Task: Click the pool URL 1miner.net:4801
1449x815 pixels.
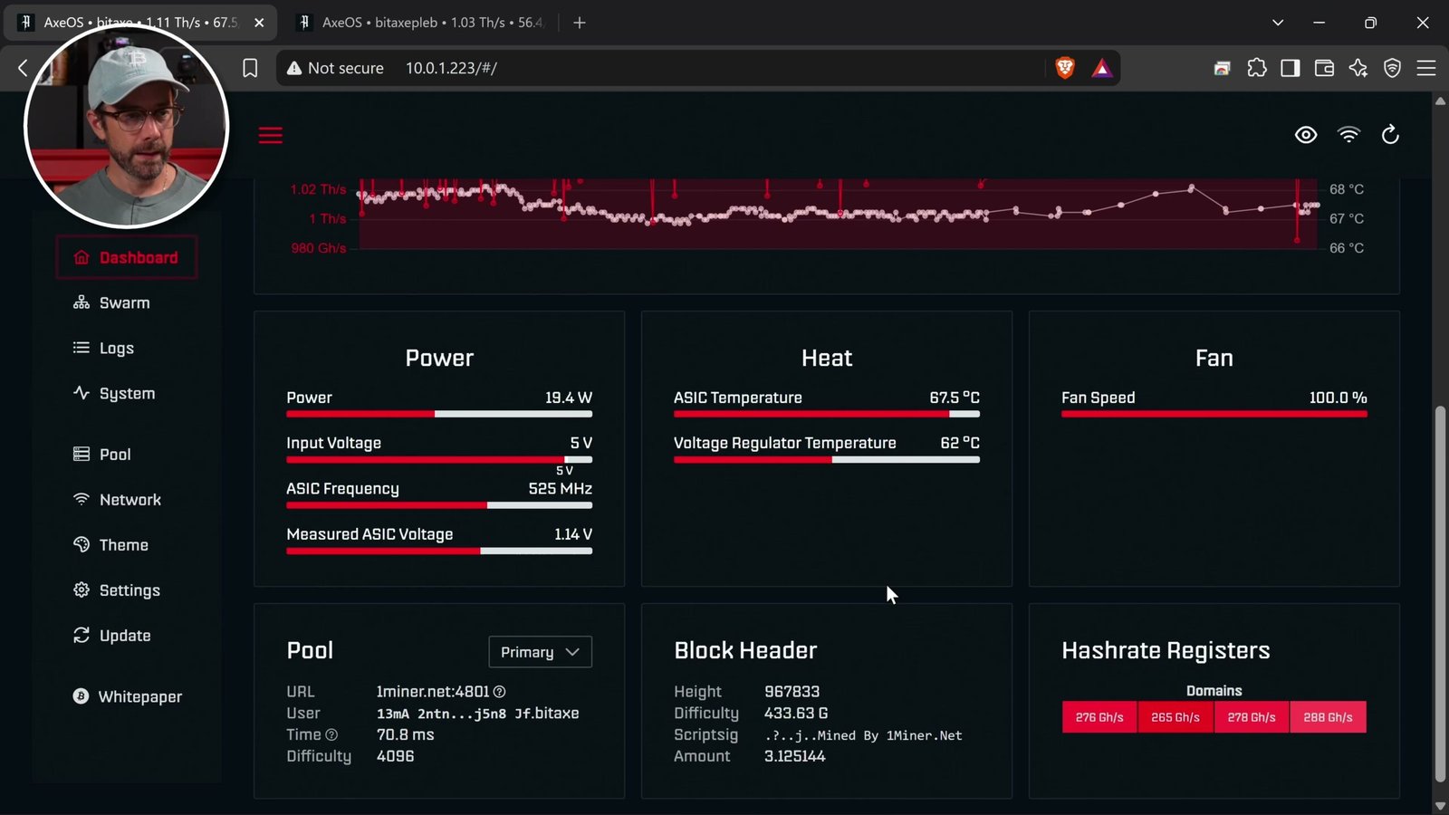Action: click(x=433, y=692)
